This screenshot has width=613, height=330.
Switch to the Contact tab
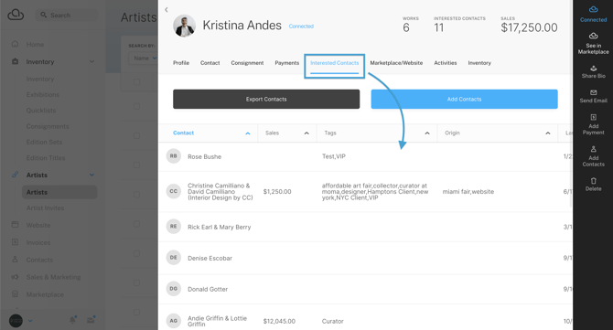(x=210, y=63)
